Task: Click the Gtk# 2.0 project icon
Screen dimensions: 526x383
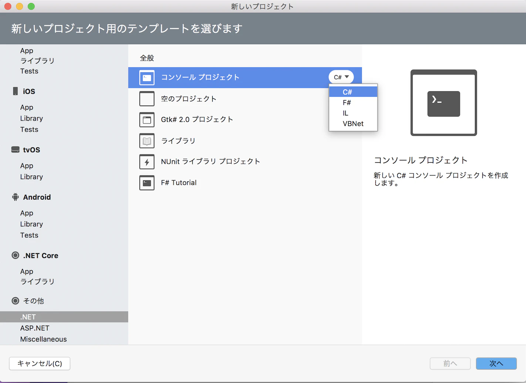Action: [147, 120]
